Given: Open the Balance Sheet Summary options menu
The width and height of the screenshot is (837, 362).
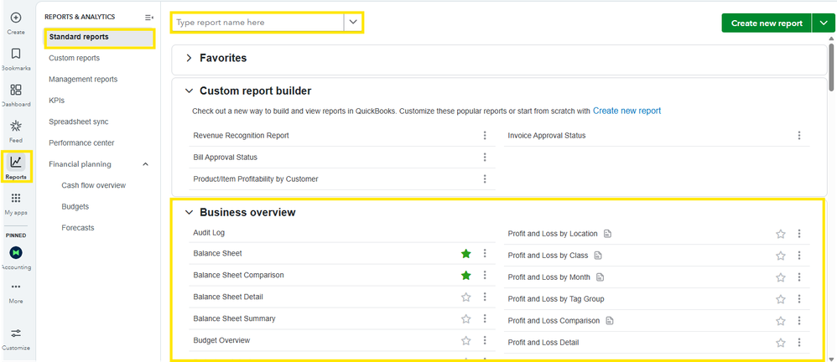Looking at the screenshot, I should point(485,318).
